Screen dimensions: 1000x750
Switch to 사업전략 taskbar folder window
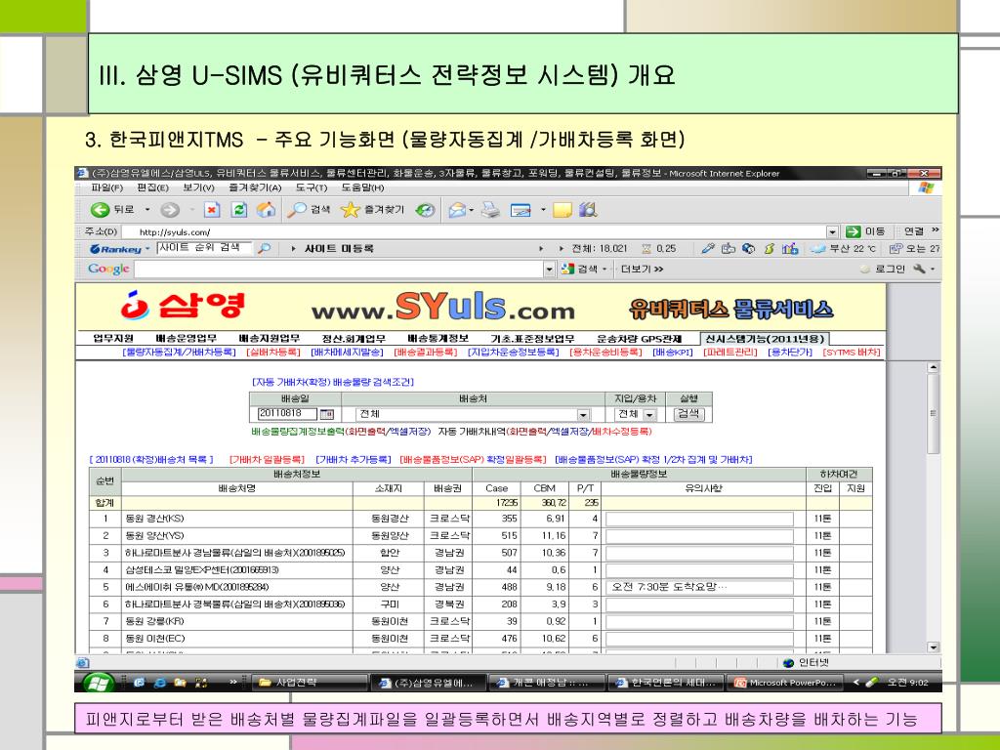coord(312,683)
